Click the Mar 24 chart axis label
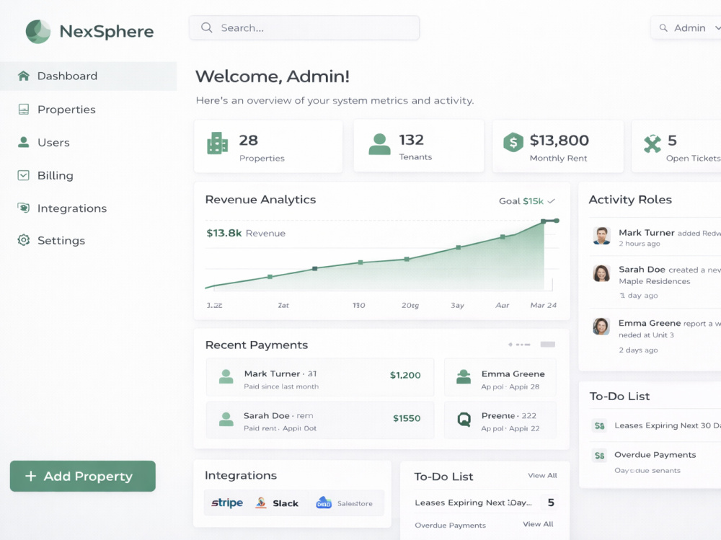 543,305
